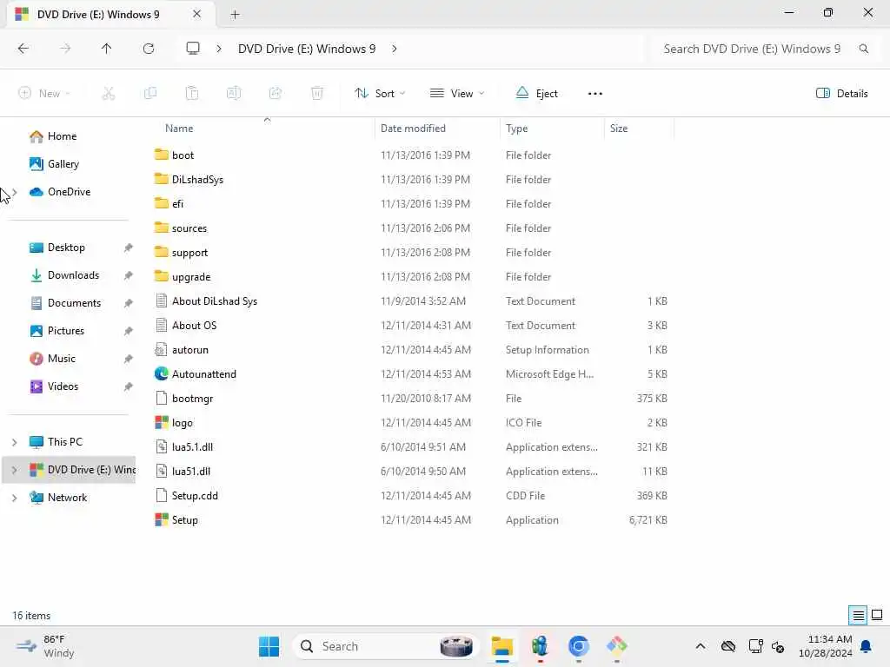Open File Explorer from the taskbar

(501, 646)
